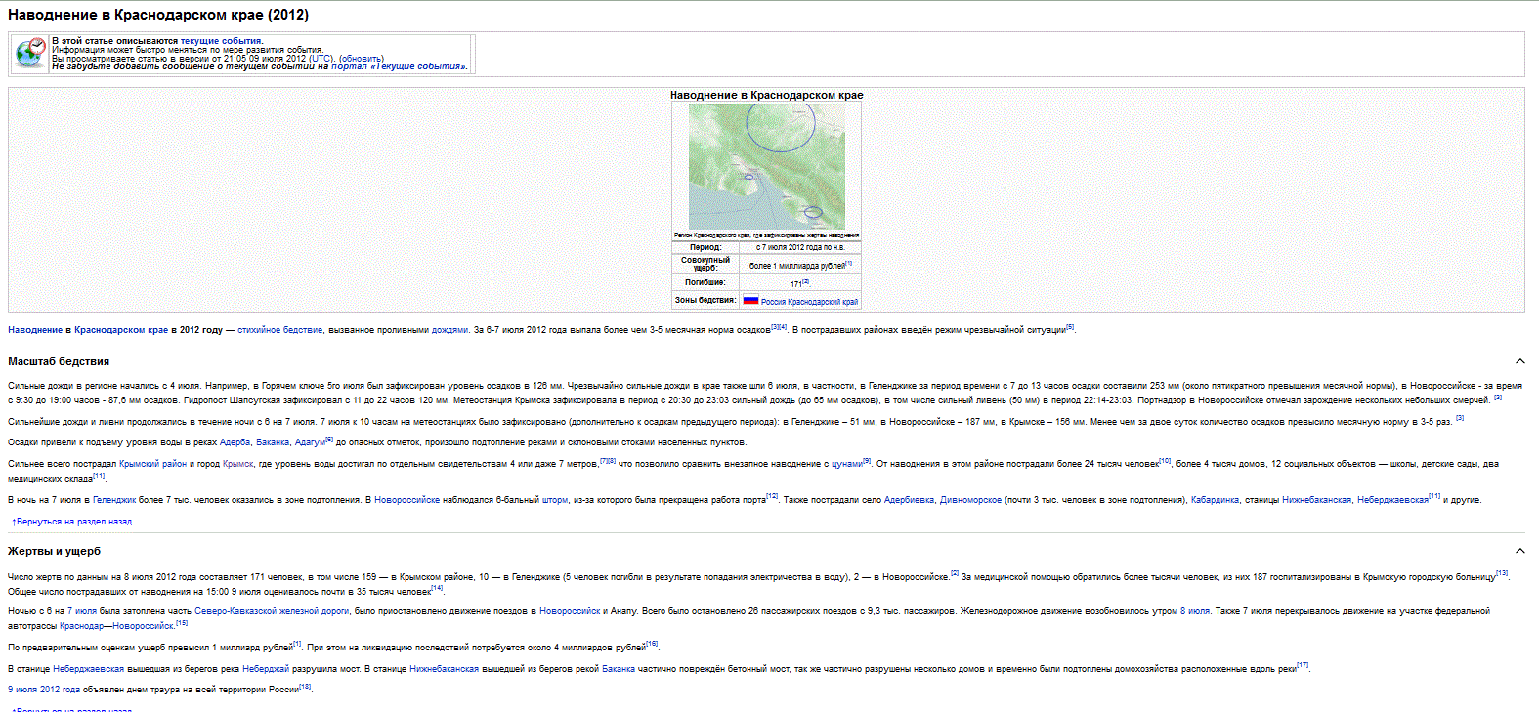Open the "Краснодарский край" infobox link
The image size is (1539, 712).
point(823,302)
